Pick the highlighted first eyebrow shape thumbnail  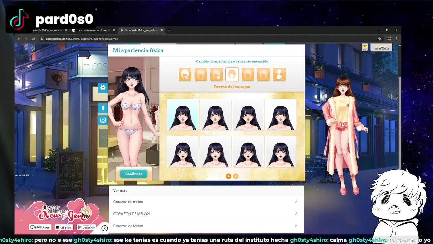[x=183, y=115]
